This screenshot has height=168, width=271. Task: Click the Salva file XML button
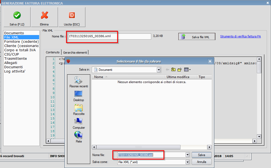tap(197, 37)
